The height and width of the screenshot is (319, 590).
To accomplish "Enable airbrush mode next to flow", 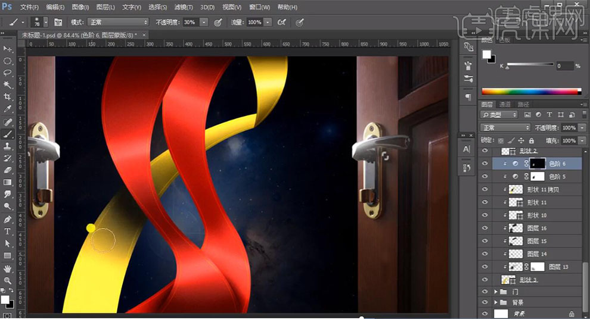I will click(x=281, y=23).
